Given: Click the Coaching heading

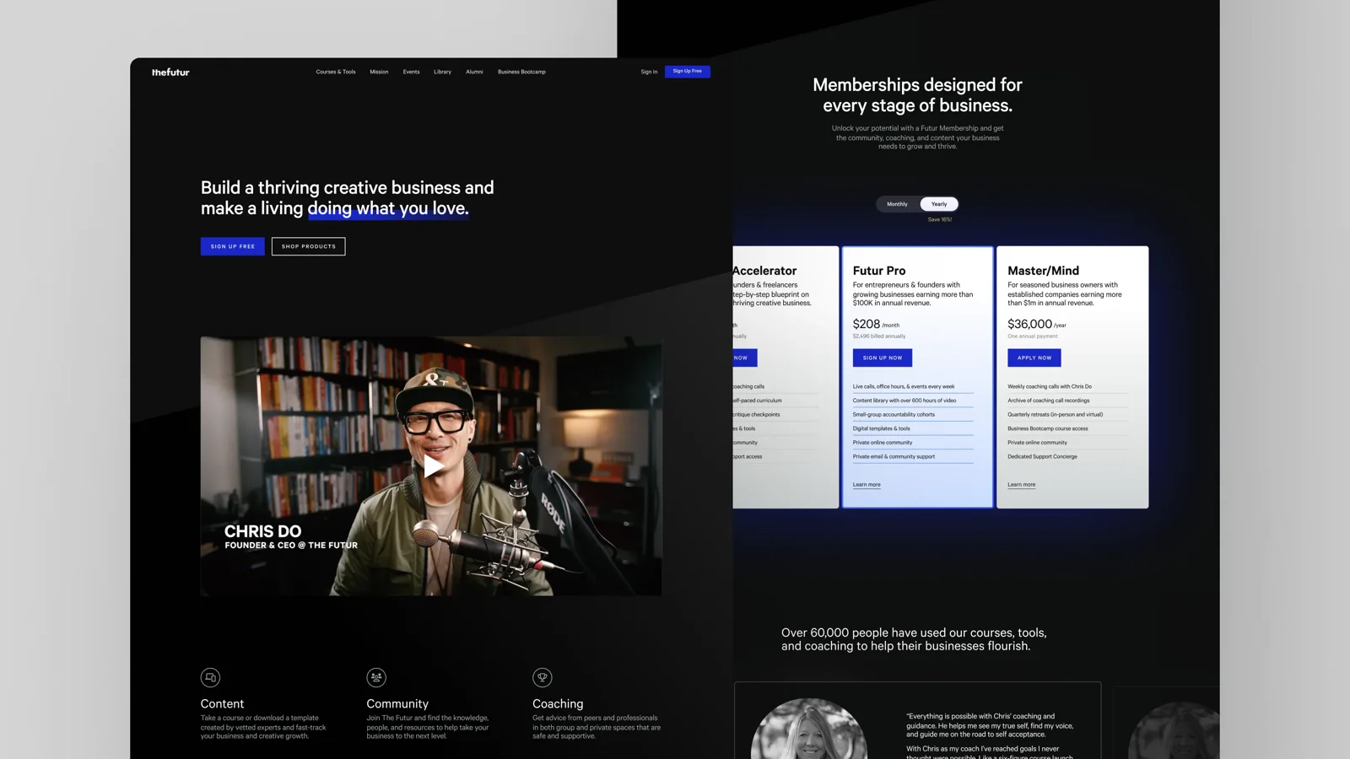Looking at the screenshot, I should click(x=558, y=703).
